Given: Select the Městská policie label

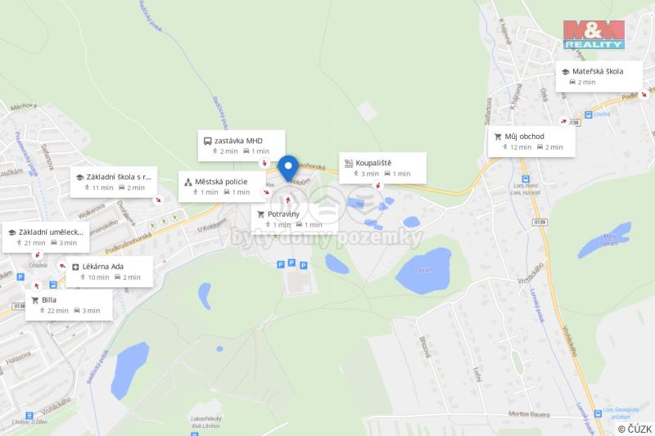Looking at the screenshot, I should (221, 182).
